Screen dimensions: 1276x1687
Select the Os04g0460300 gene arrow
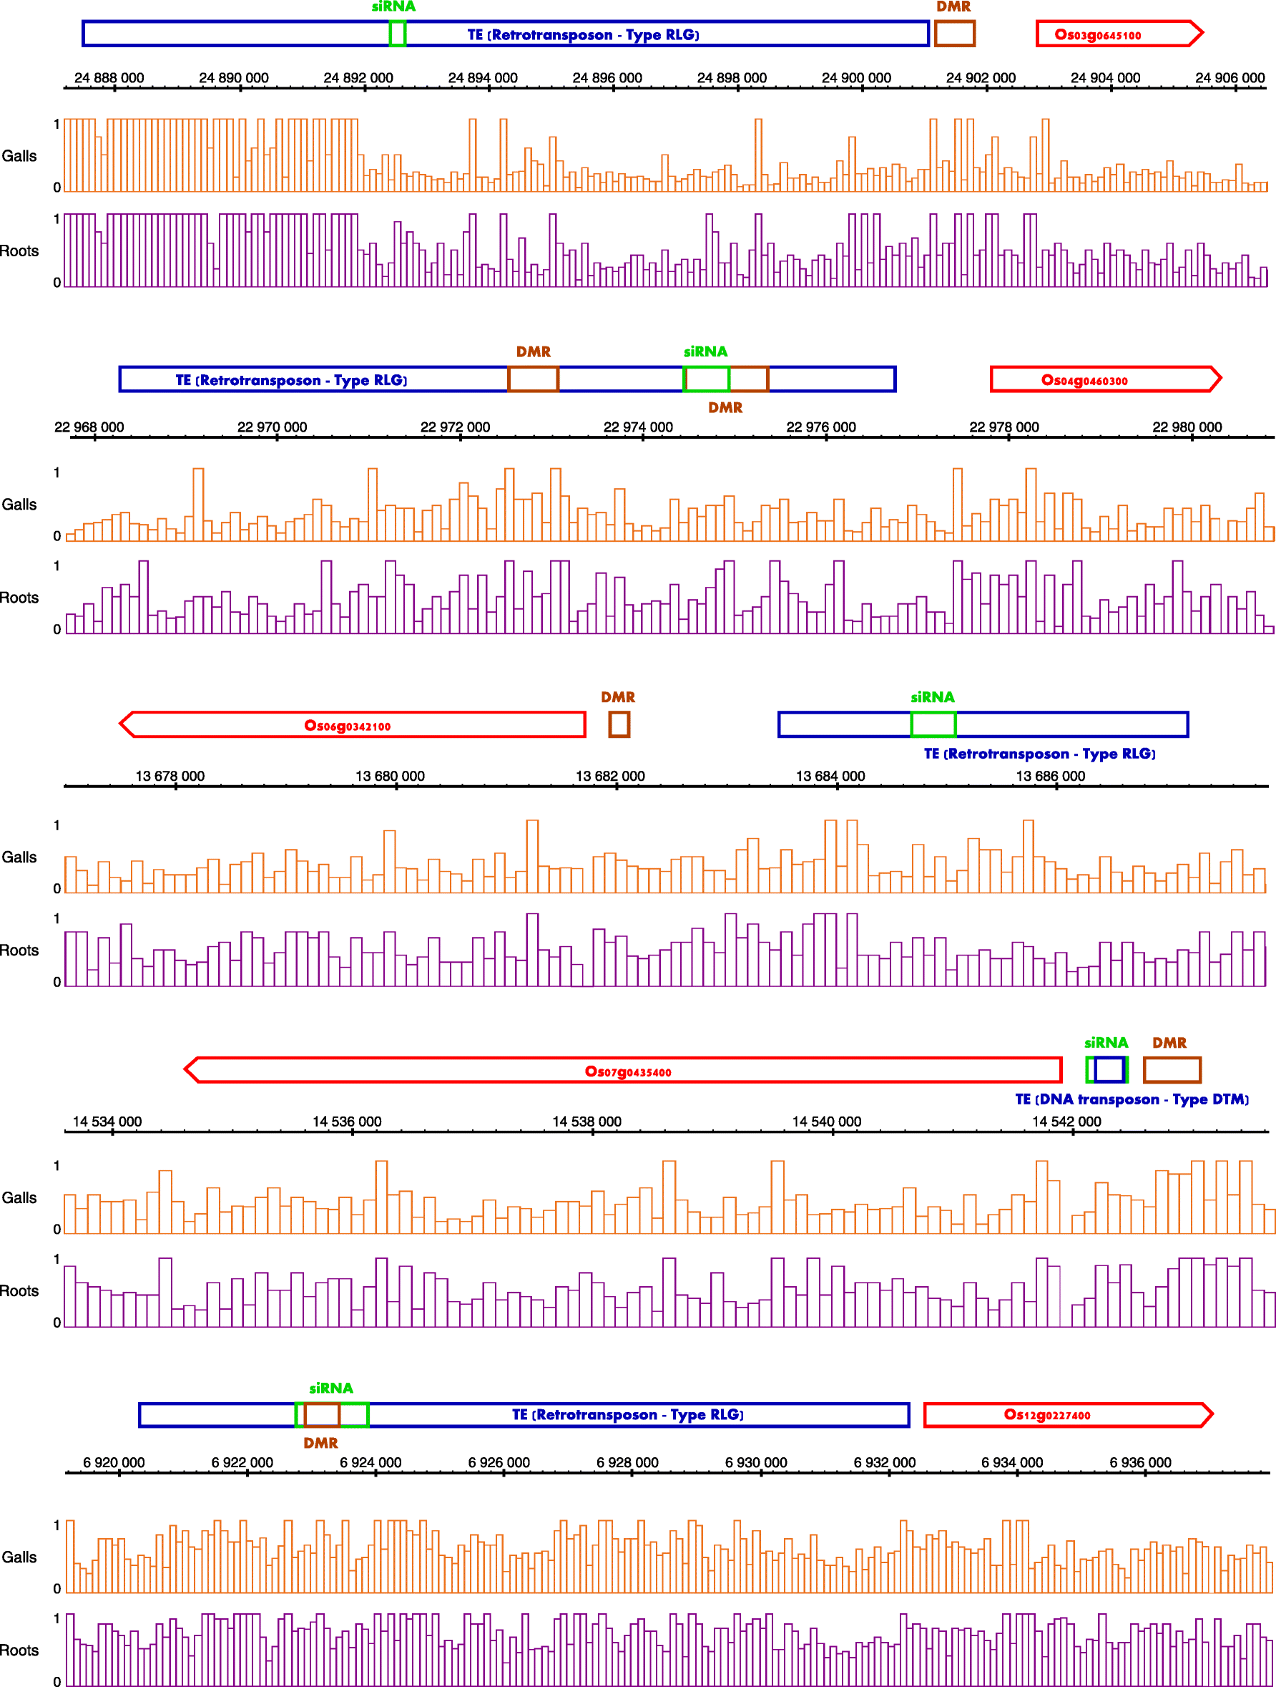click(x=1105, y=379)
